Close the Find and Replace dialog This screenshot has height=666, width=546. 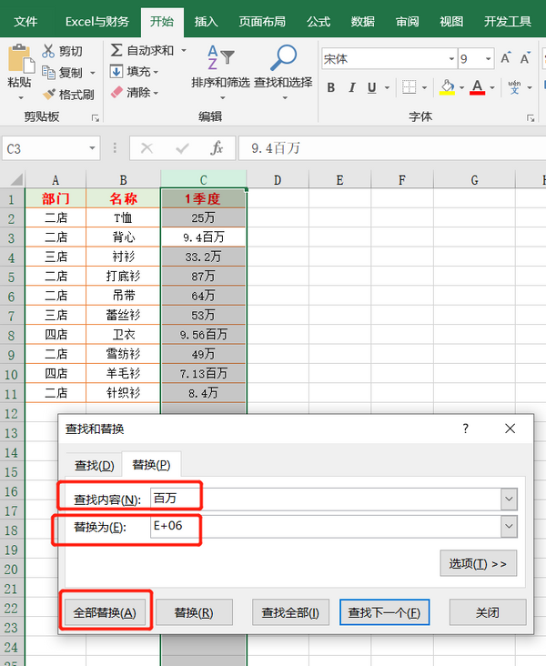point(511,429)
